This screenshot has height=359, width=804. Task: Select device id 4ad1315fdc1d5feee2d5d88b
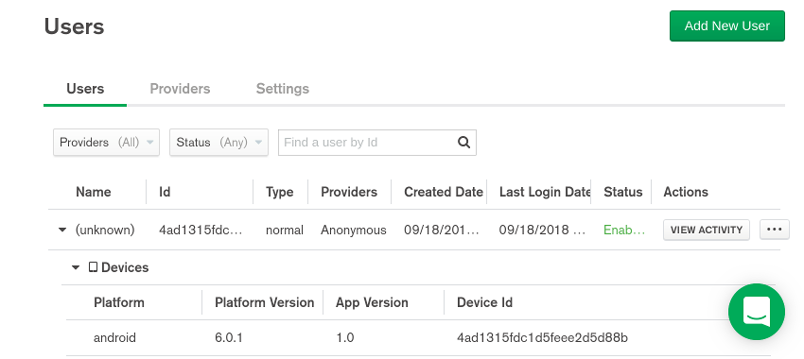(543, 338)
